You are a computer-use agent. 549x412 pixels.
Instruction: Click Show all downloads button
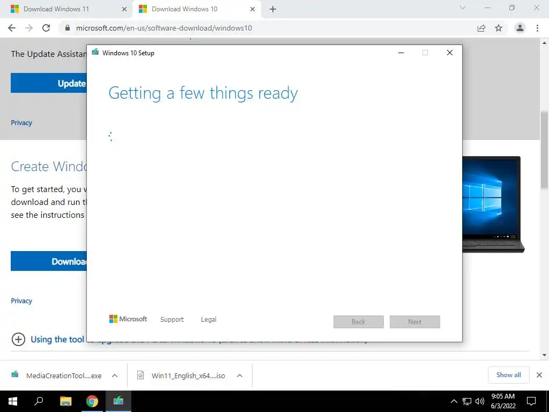coord(508,375)
